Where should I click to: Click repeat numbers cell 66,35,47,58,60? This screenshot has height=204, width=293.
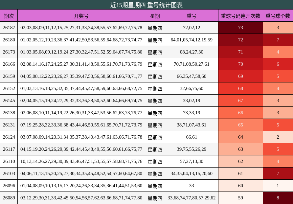(x=192, y=76)
